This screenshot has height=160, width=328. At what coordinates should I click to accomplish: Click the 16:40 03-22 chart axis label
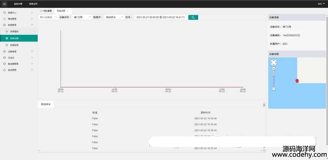(x=243, y=90)
